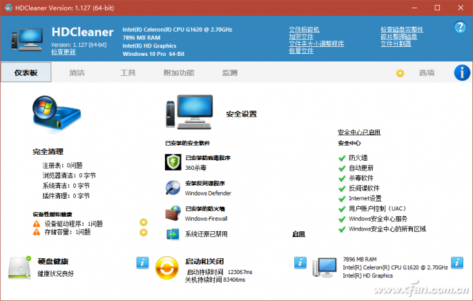The height and width of the screenshot is (301, 473).
Task: Open the blue question mark help icon
Action: [460, 27]
